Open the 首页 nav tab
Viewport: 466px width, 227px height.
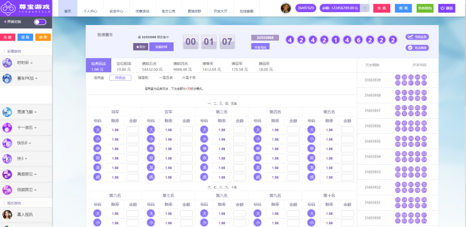pyautogui.click(x=68, y=8)
